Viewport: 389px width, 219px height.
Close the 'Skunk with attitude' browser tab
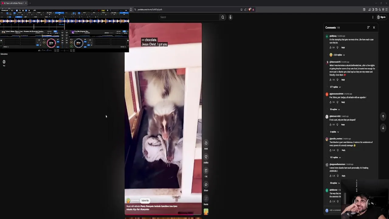click(x=26, y=3)
